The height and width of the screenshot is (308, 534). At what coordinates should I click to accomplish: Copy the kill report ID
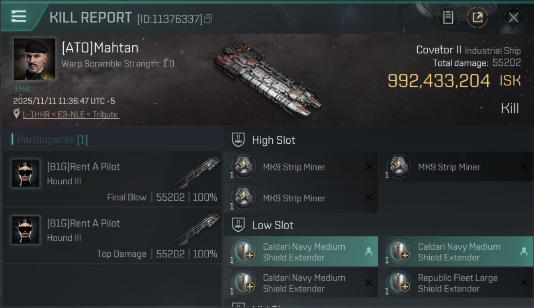pos(208,18)
